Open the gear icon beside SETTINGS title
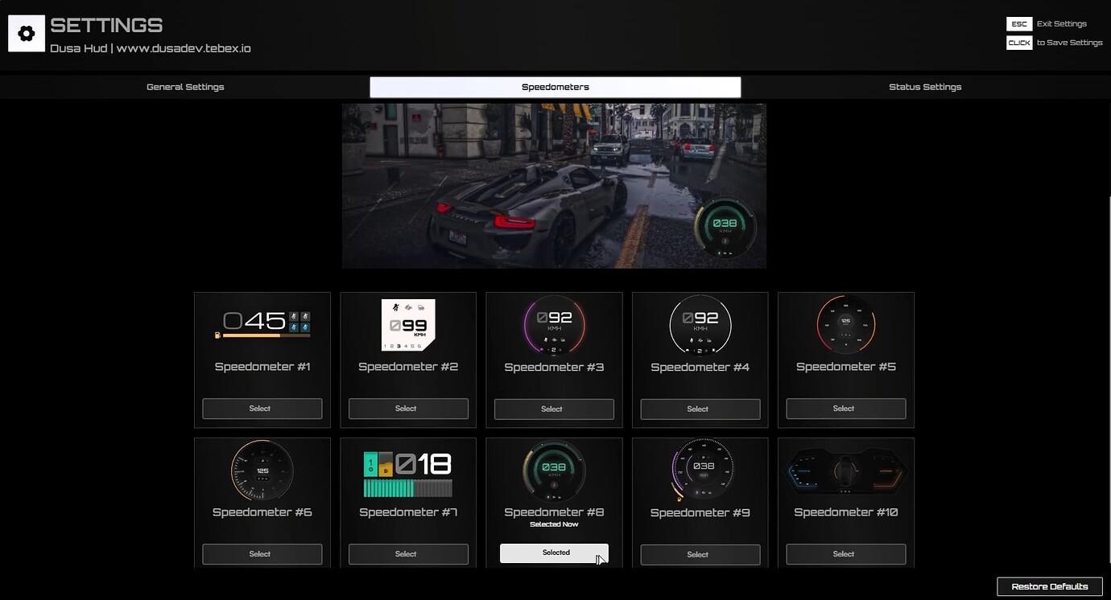1111x600 pixels. pyautogui.click(x=27, y=32)
